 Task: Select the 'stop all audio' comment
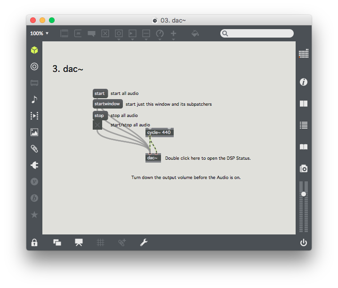tap(124, 116)
